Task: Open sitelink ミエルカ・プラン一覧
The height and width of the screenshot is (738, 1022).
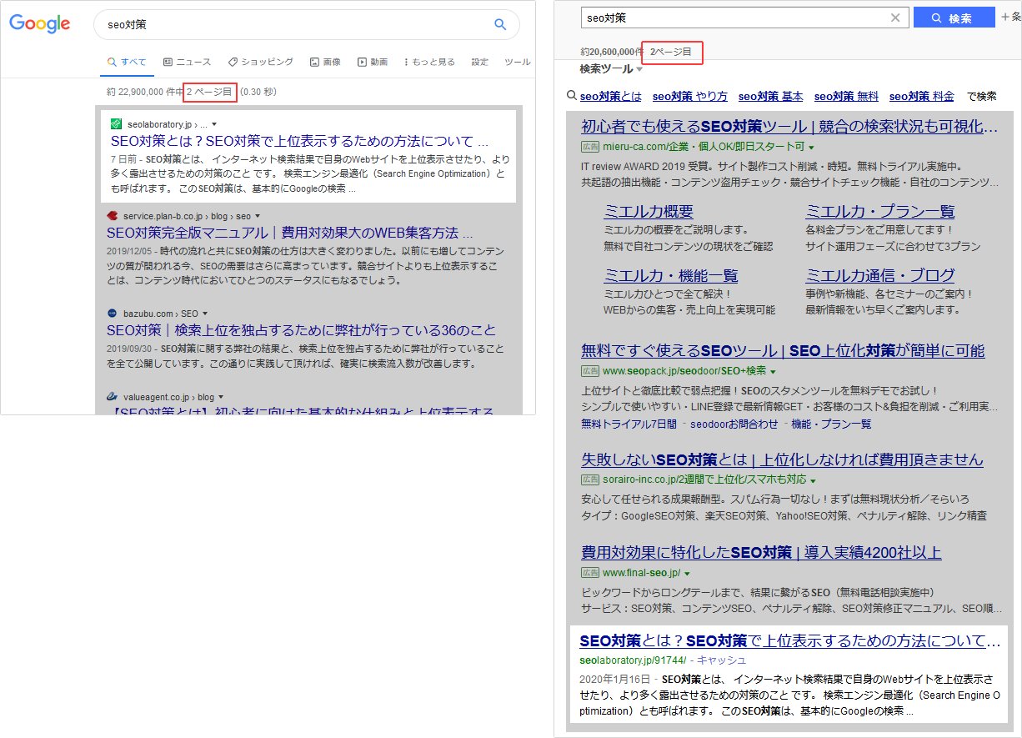Action: pyautogui.click(x=880, y=211)
